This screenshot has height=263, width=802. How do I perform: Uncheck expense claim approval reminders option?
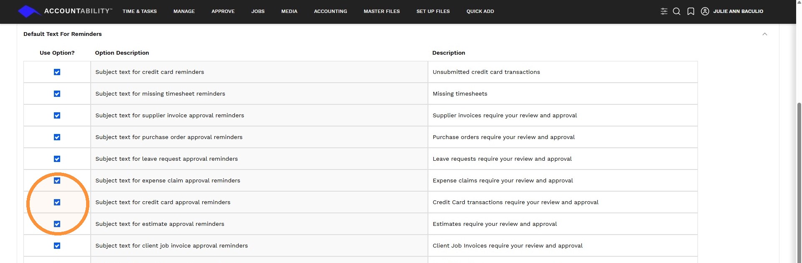point(57,181)
